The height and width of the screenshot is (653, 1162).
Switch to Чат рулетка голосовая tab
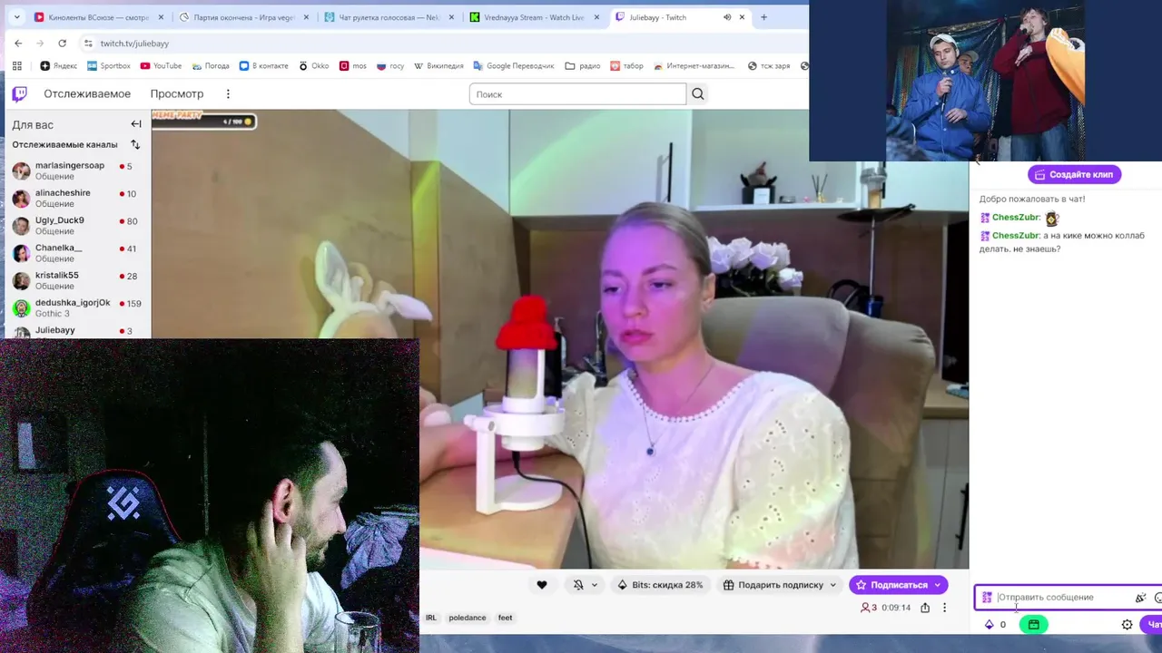[389, 17]
